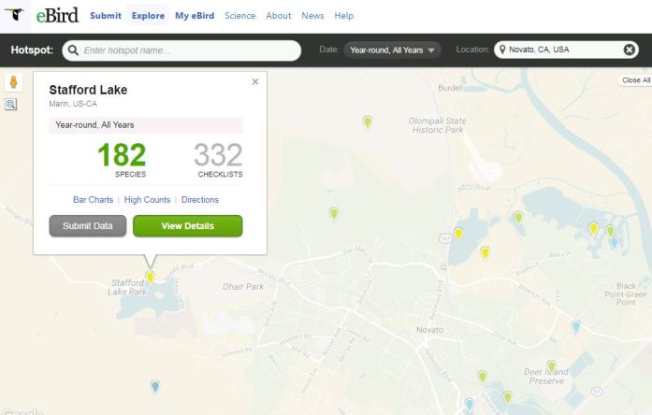Click the 182 species count
652x415 pixels.
122,154
